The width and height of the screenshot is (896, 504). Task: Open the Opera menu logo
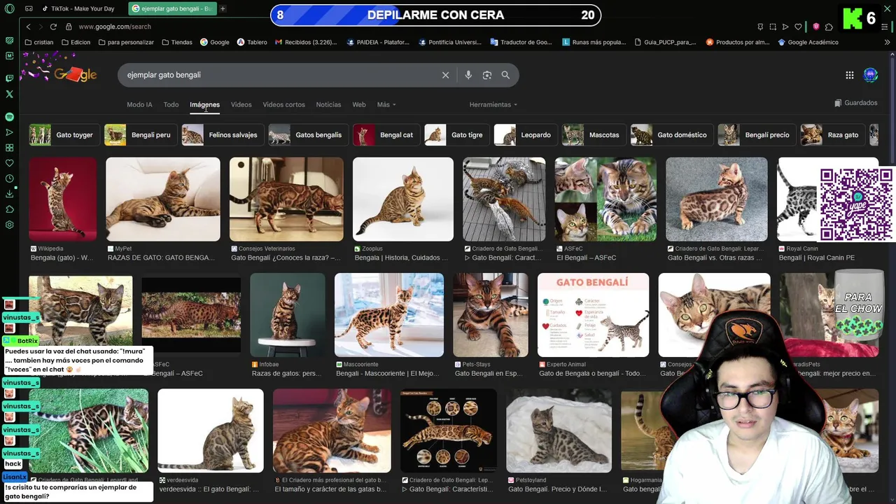click(9, 8)
